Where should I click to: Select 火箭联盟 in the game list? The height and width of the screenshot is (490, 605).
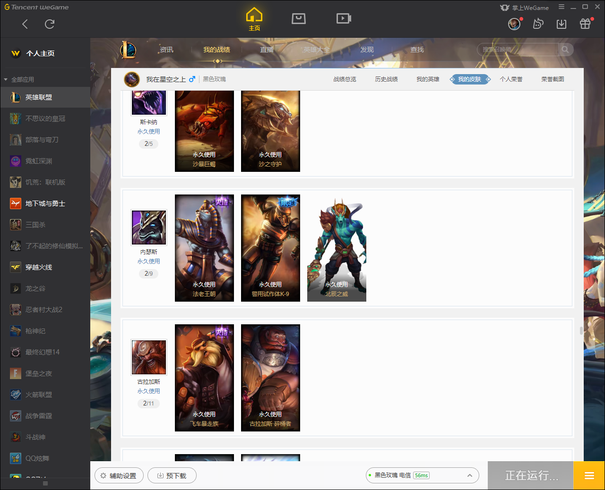point(45,395)
